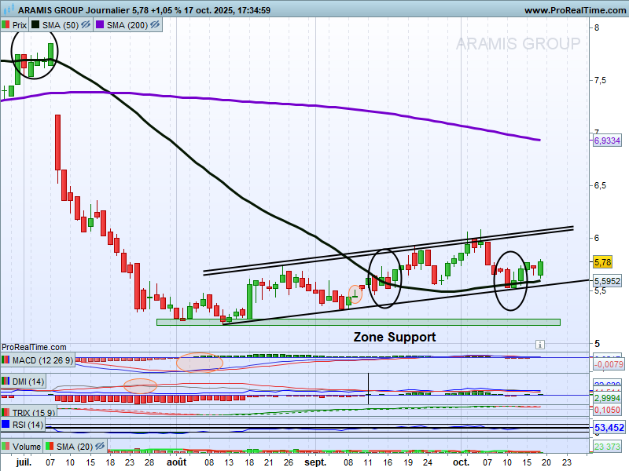
Task: Click the ProRealTime.com label above MACD
Action: pos(34,347)
